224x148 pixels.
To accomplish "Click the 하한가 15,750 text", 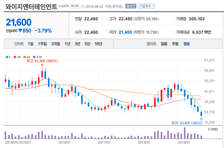I will pos(146,32).
